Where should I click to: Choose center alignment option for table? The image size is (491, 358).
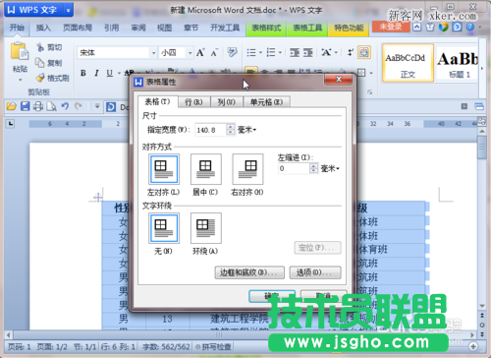coord(205,169)
